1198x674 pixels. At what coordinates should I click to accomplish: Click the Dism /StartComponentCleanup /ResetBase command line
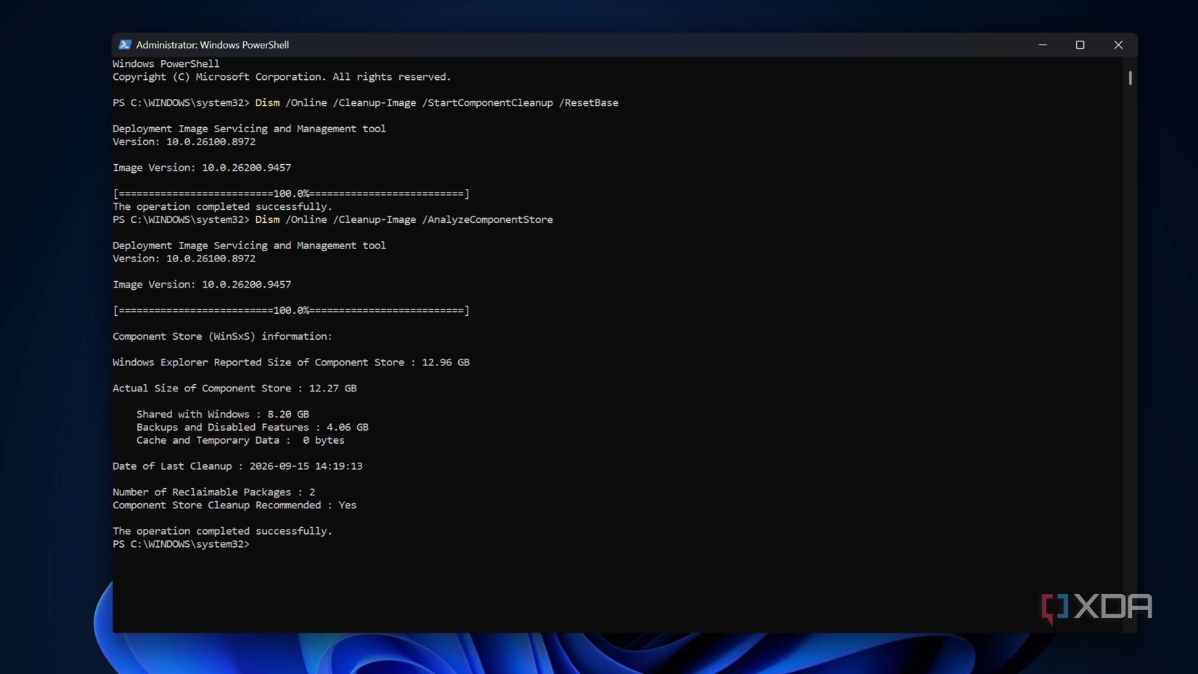point(365,103)
